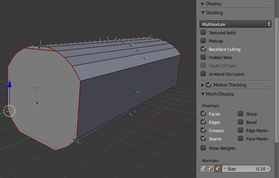Show face normals icon button
This screenshot has width=279, height=178.
218,169
